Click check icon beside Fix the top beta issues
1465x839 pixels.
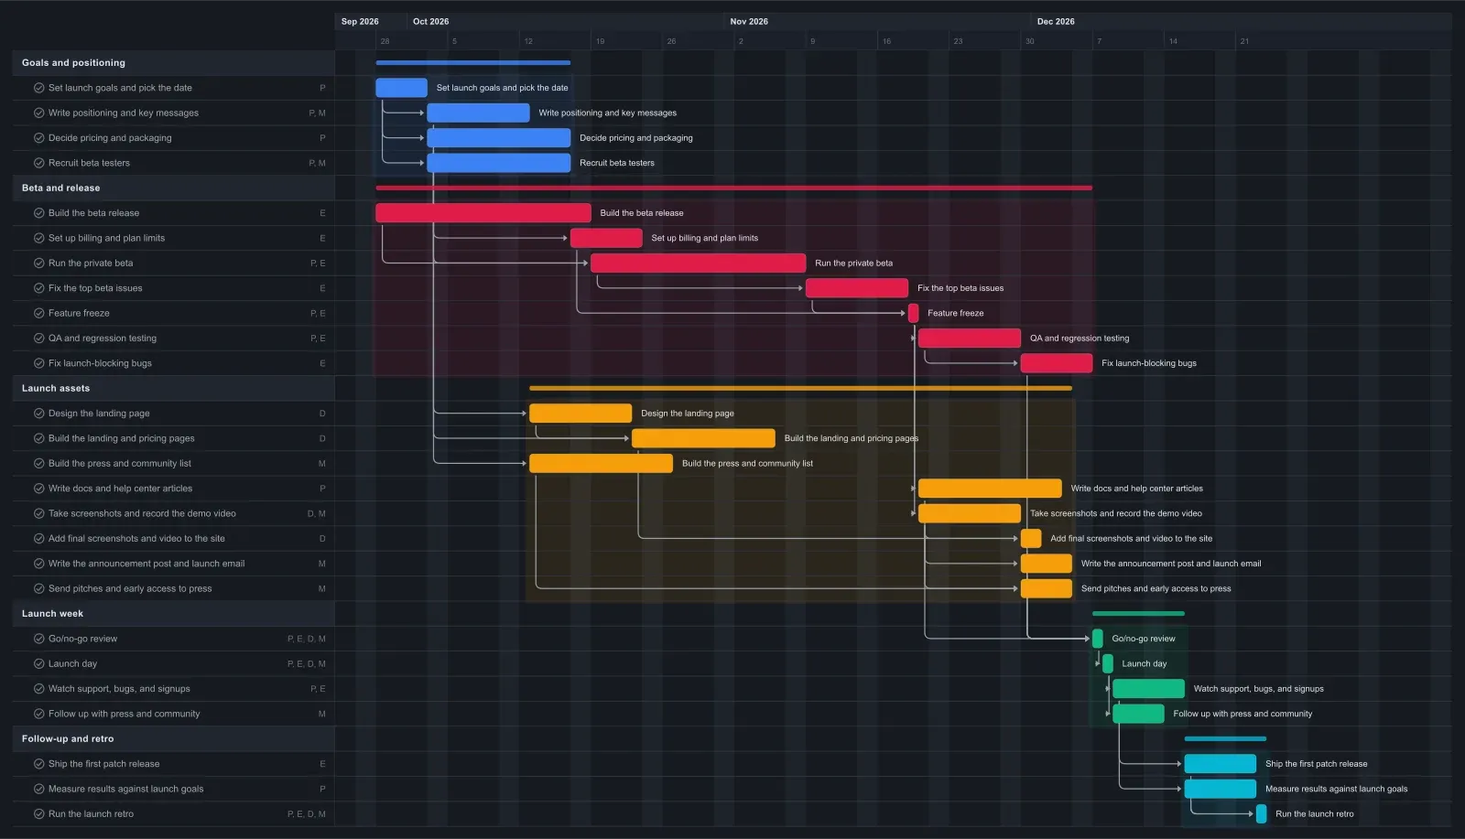click(39, 288)
